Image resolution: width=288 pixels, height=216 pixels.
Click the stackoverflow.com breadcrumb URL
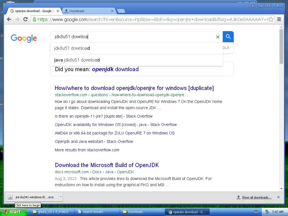tap(121, 95)
